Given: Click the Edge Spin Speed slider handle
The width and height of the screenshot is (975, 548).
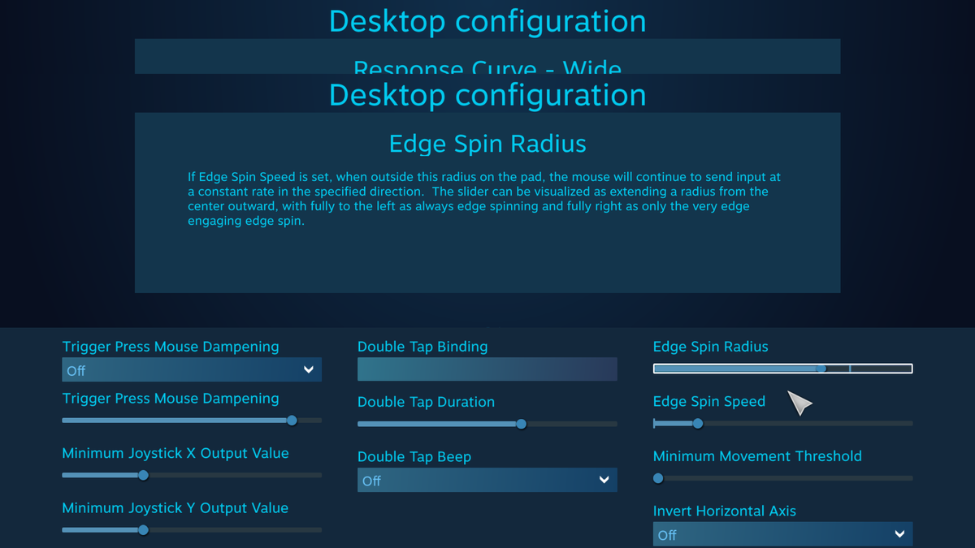Looking at the screenshot, I should 697,423.
